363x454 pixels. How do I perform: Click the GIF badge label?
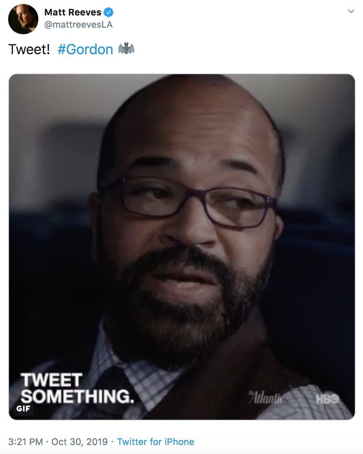[x=23, y=408]
